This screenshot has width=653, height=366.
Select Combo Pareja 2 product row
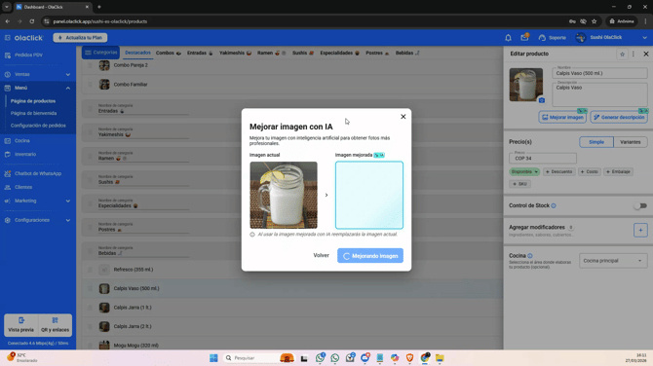point(291,65)
